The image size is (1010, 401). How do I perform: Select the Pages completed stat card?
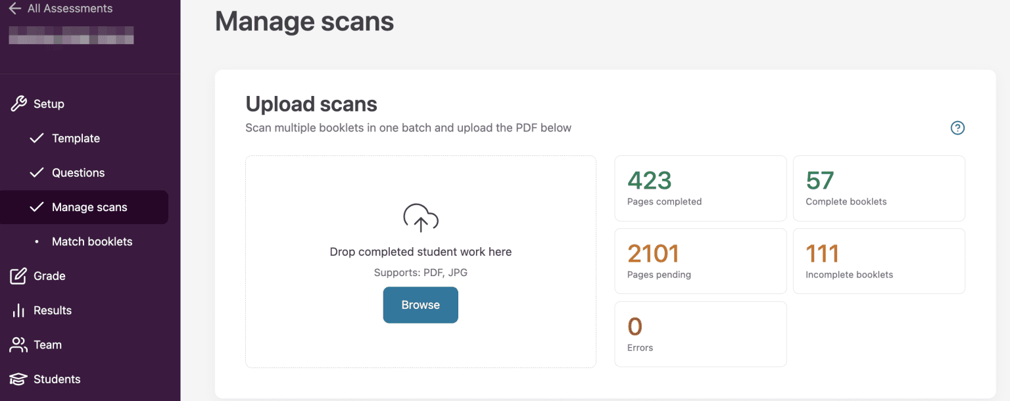(x=700, y=188)
